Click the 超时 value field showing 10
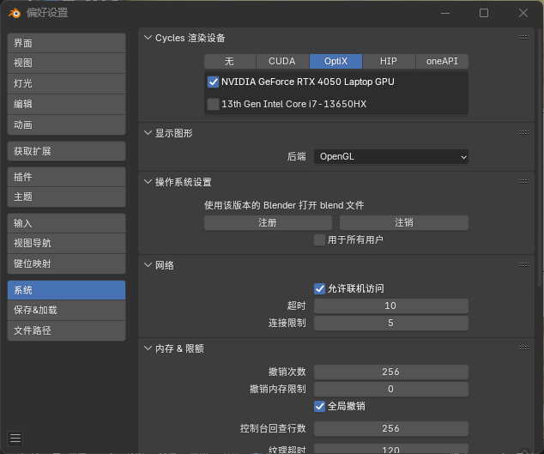This screenshot has width=544, height=454. pyautogui.click(x=391, y=306)
